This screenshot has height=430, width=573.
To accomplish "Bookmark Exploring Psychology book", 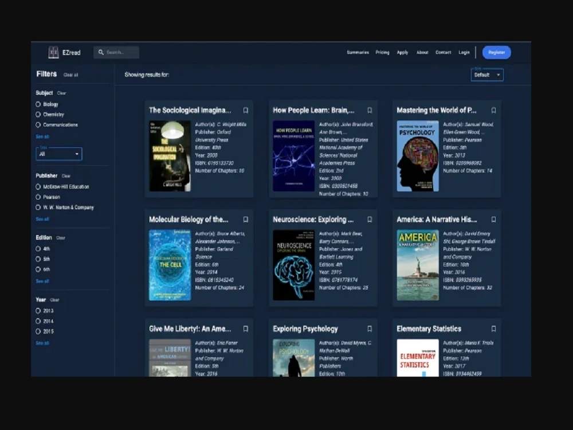I will [x=370, y=329].
